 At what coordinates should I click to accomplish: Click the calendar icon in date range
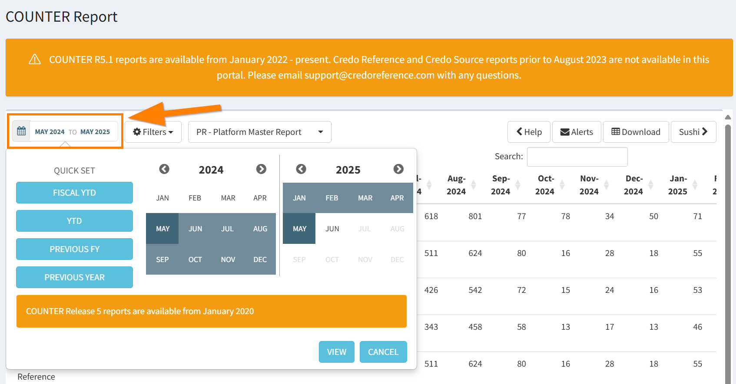pyautogui.click(x=21, y=131)
